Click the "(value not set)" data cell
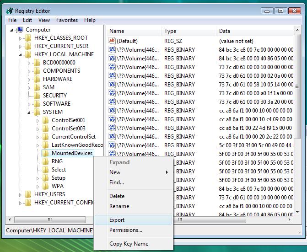This screenshot has height=252, width=307. click(236, 41)
